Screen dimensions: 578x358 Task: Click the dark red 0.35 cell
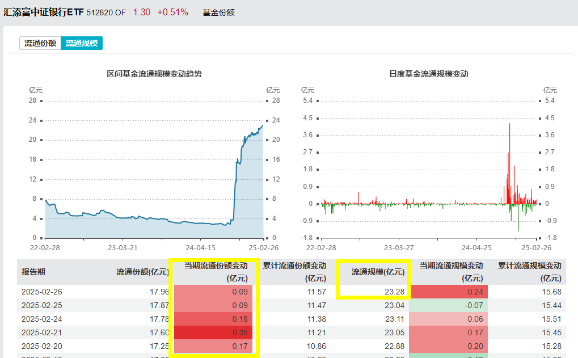[x=213, y=332]
